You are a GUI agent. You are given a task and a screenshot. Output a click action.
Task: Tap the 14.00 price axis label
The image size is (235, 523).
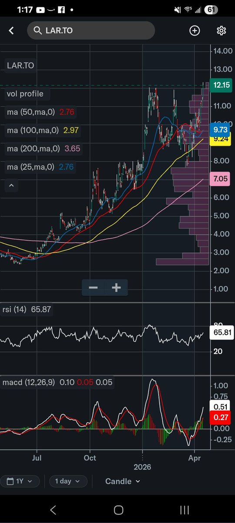coord(222,51)
